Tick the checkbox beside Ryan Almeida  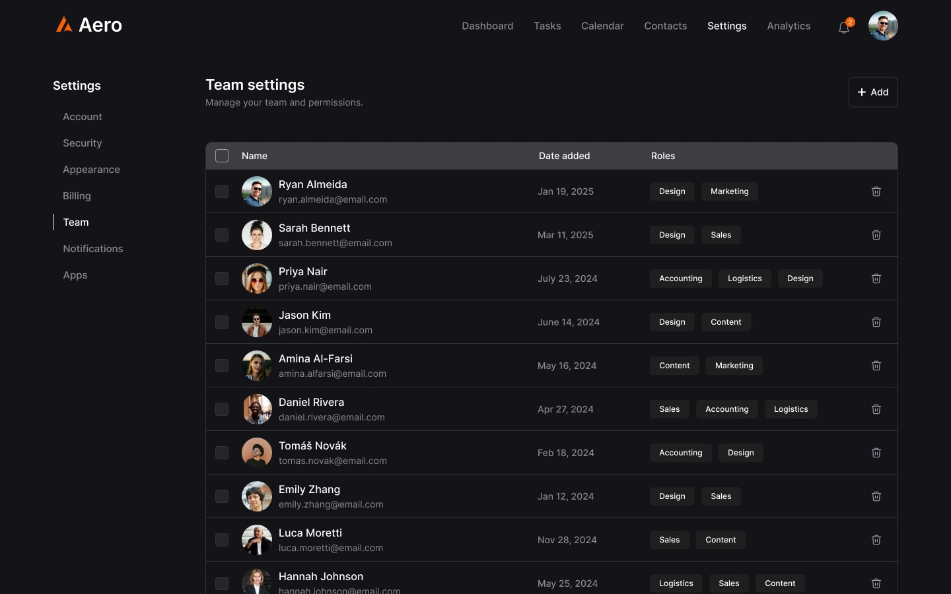pos(222,191)
